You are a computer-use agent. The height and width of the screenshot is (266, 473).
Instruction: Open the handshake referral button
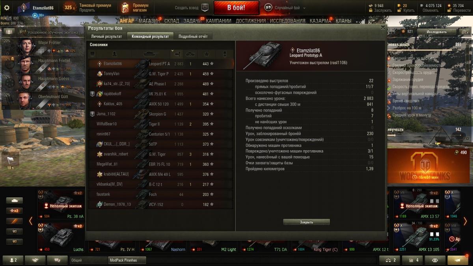[x=35, y=260]
